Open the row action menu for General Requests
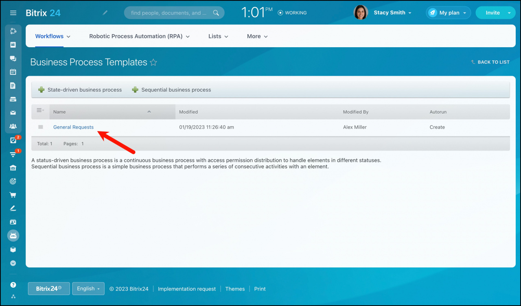The width and height of the screenshot is (521, 306). pyautogui.click(x=40, y=127)
